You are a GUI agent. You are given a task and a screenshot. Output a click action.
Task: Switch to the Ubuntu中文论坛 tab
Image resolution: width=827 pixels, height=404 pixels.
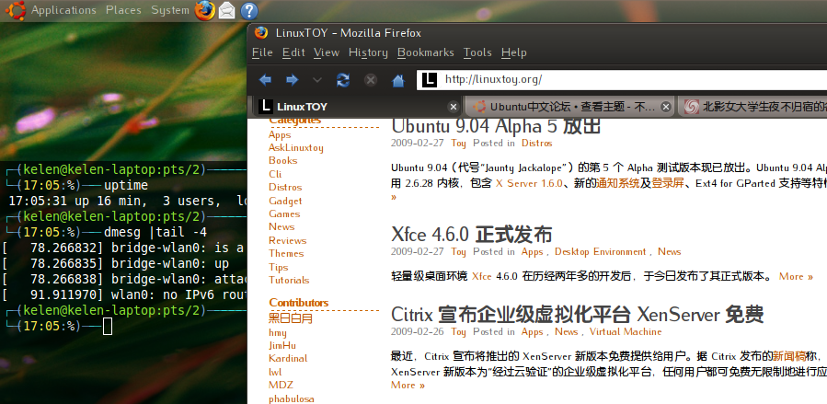[x=569, y=107]
